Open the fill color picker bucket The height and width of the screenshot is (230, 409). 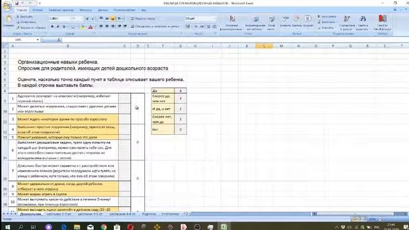point(83,27)
